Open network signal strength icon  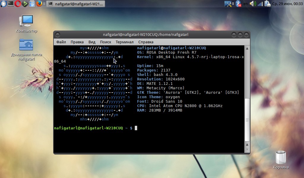click(260, 4)
